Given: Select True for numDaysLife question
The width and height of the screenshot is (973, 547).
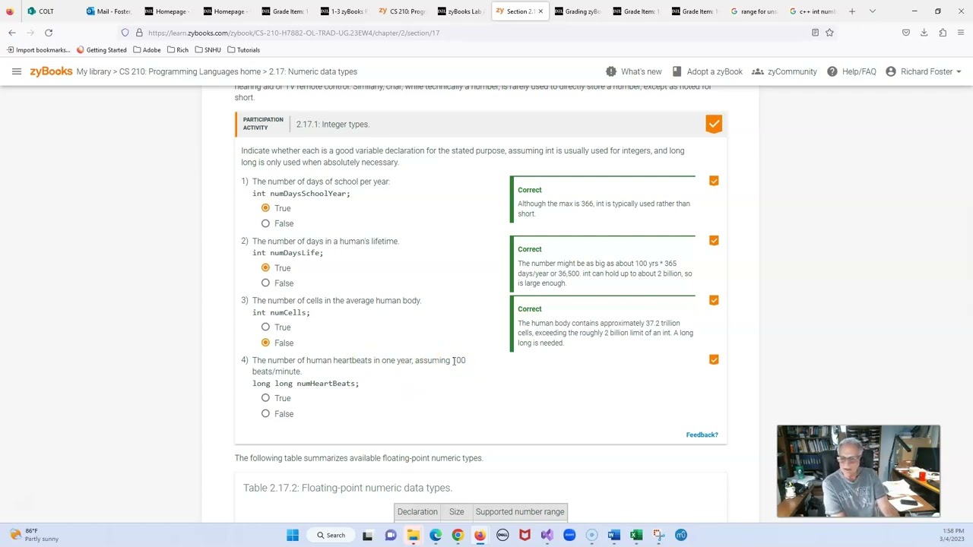Looking at the screenshot, I should click(265, 267).
